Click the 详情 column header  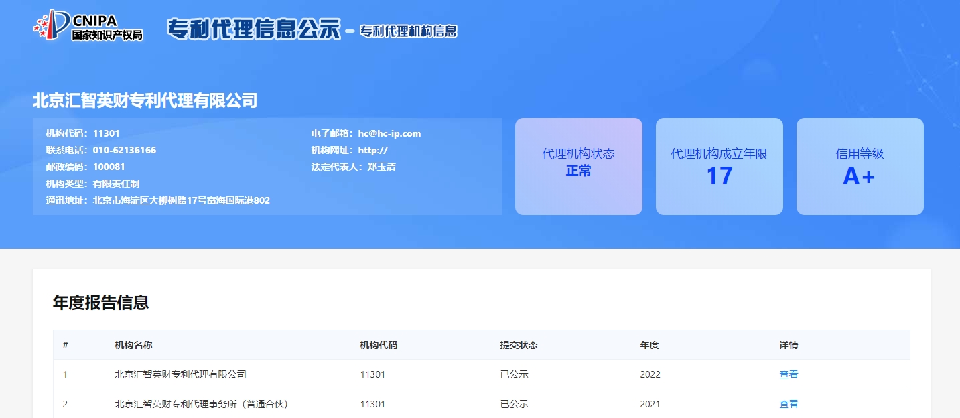pyautogui.click(x=789, y=345)
